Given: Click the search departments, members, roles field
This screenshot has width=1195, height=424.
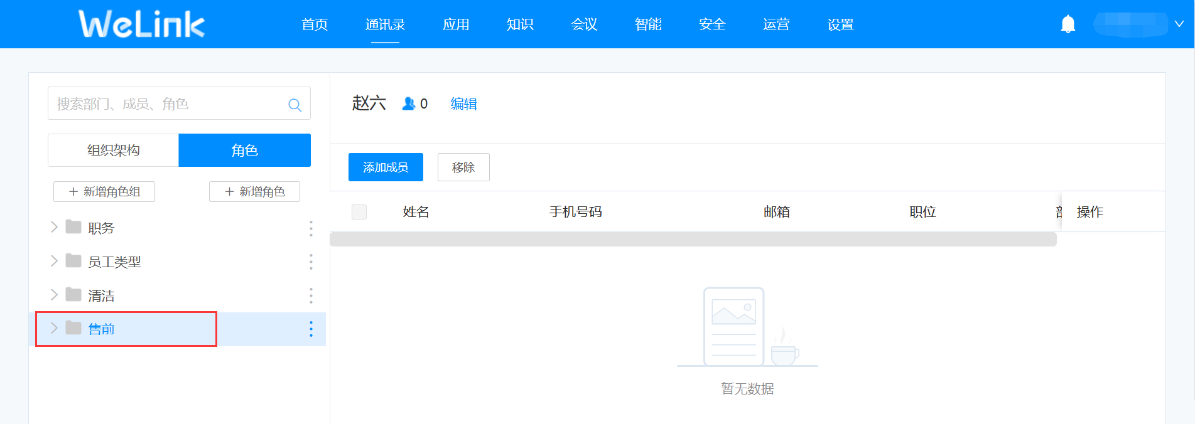Looking at the screenshot, I should point(166,104).
